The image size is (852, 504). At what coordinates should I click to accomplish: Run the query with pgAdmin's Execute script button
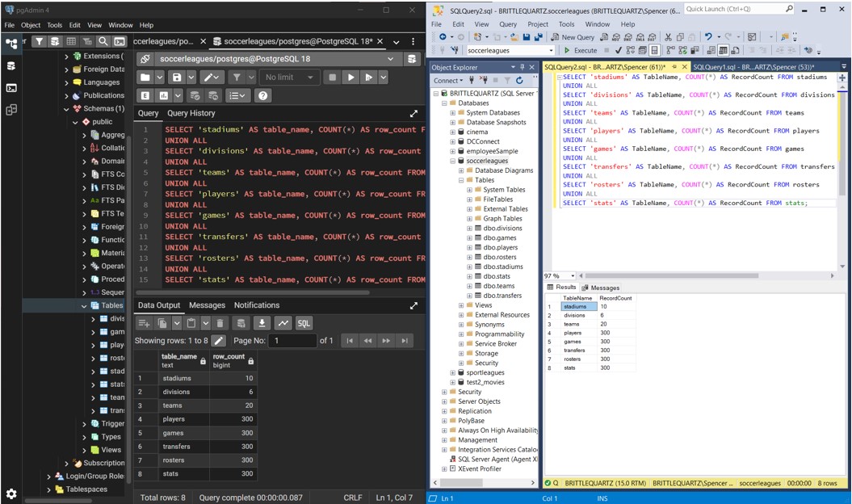(350, 78)
